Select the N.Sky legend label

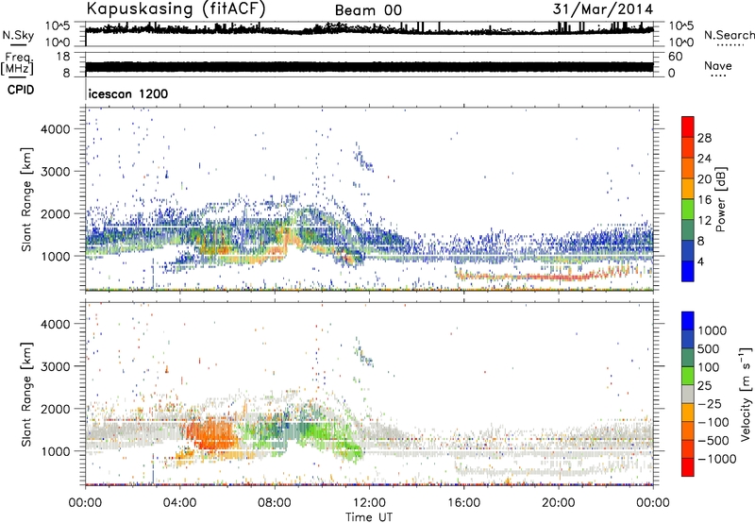(18, 35)
